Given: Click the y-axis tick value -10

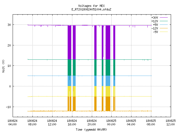Looking at the screenshot, I should [x=9, y=107].
